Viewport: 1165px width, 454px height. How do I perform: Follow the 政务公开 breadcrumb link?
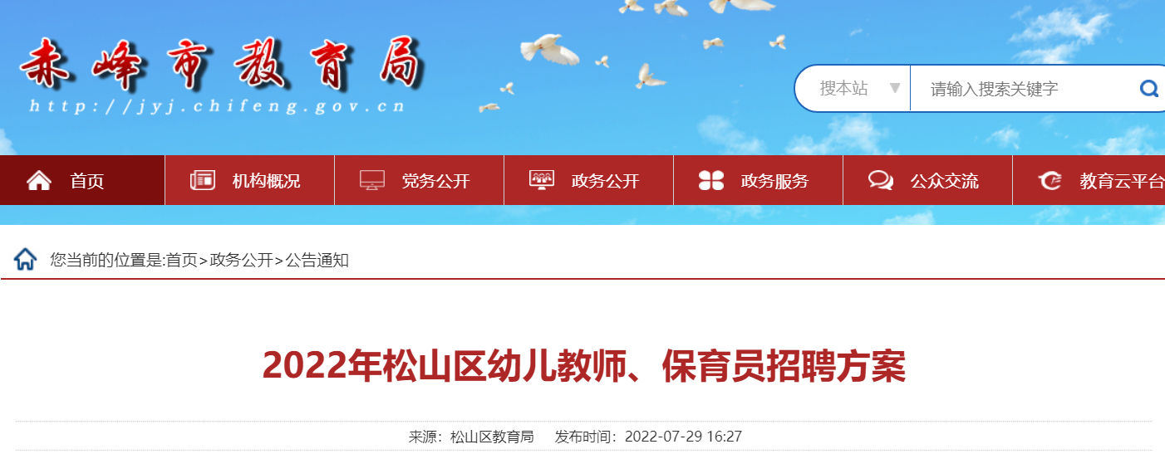pos(241,260)
